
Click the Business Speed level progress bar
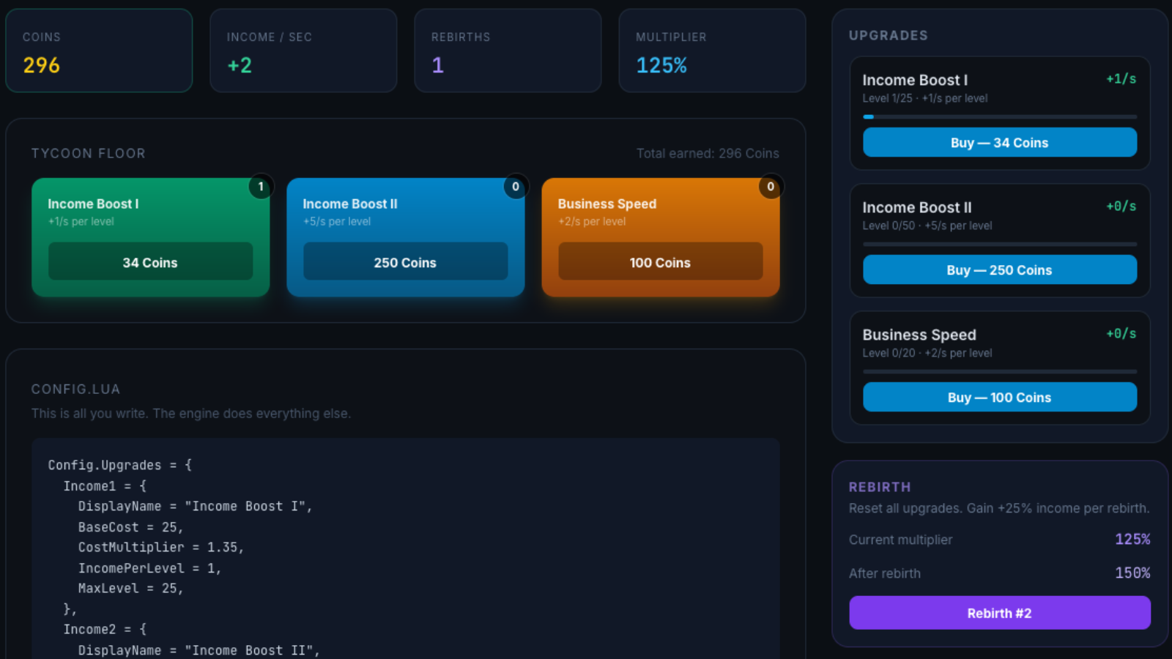click(1000, 371)
